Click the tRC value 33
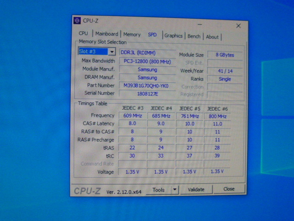This screenshot has width=294, height=221. (x=161, y=156)
